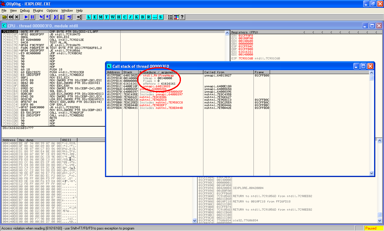Image resolution: width=384 pixels, height=231 pixels.
Task: Show Handles with the H toolbar icon
Action: pyautogui.click(x=118, y=17)
